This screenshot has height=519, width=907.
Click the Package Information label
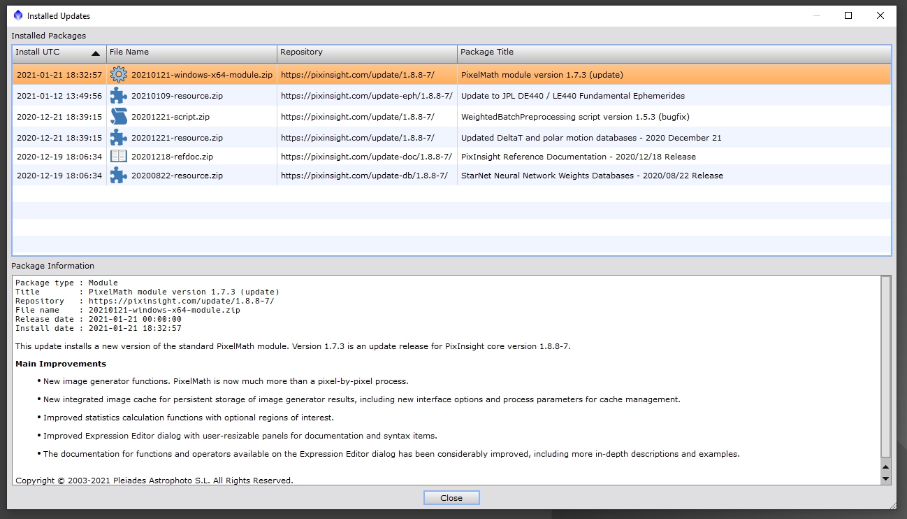tap(52, 266)
